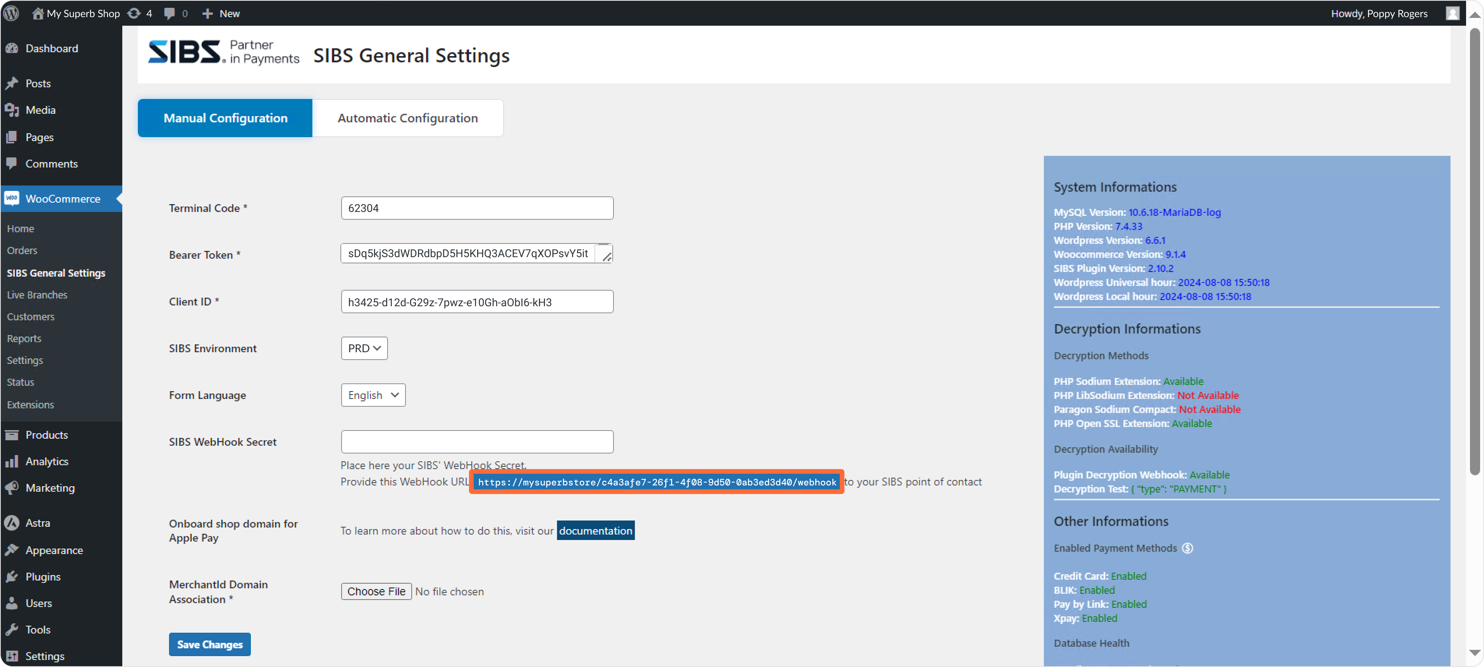
Task: Follow the documentation link
Action: (595, 531)
